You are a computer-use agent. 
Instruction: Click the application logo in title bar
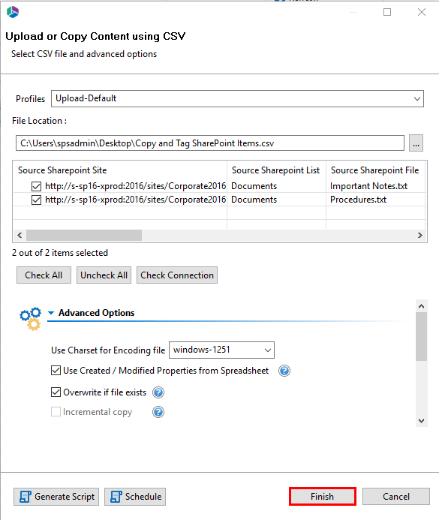[x=13, y=12]
